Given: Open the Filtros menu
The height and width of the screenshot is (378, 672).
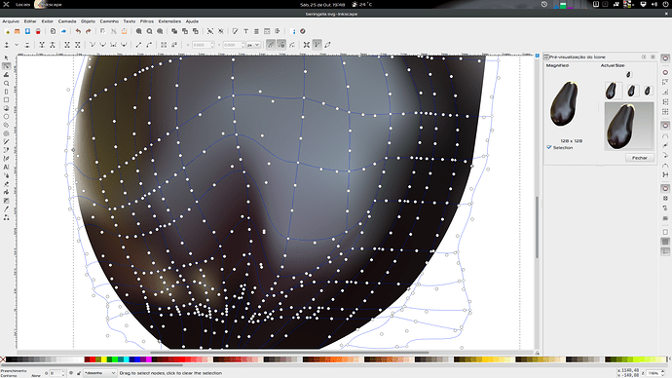Looking at the screenshot, I should [x=146, y=21].
